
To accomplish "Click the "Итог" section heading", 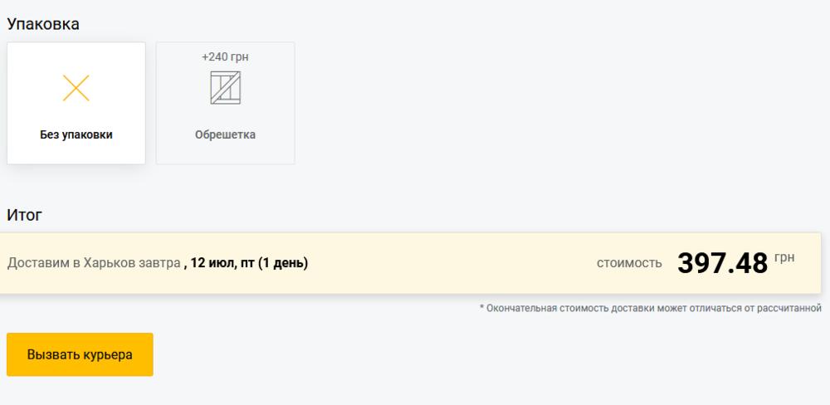I will tap(24, 215).
